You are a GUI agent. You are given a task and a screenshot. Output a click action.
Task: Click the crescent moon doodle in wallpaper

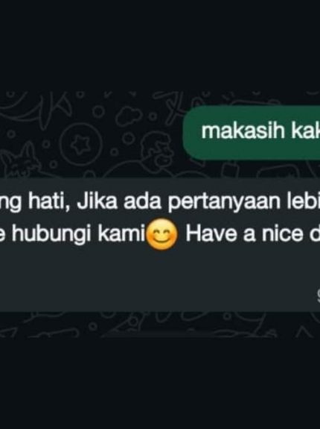(19, 106)
